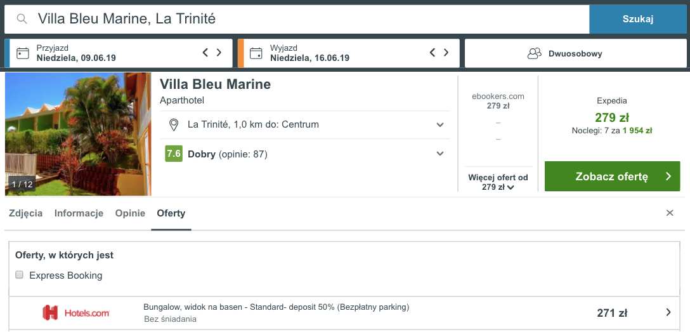Viewport: 690px width, 332px height.
Task: Click the guests icon beside Dwuosobowy
Action: click(534, 54)
